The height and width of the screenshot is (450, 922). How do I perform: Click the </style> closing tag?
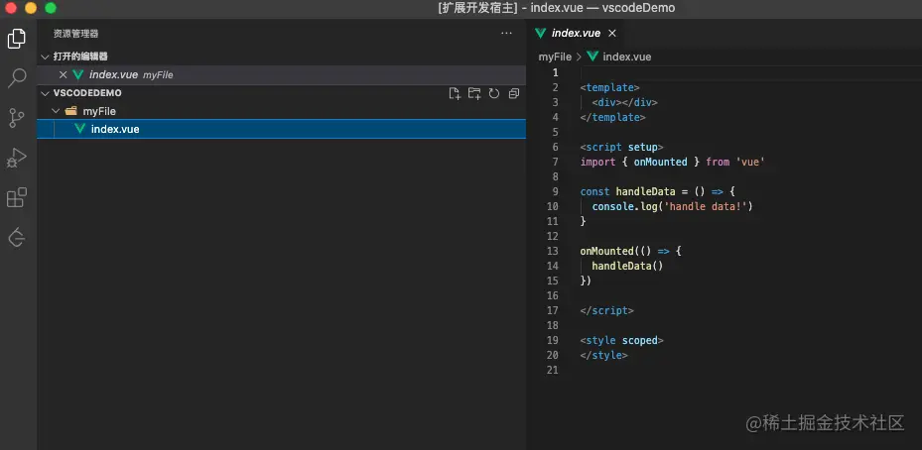tap(603, 355)
